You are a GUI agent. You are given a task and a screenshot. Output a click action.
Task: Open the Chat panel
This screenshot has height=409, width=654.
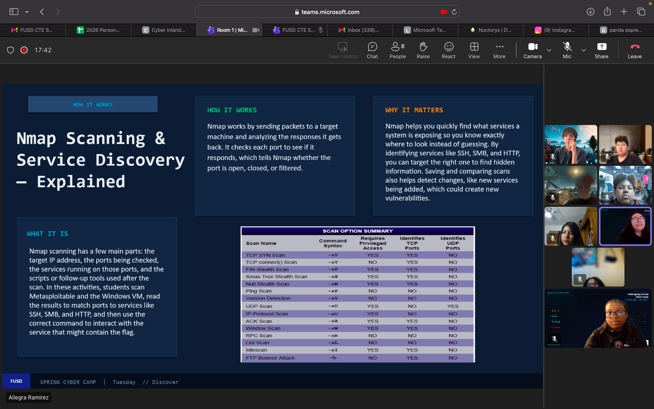(372, 50)
